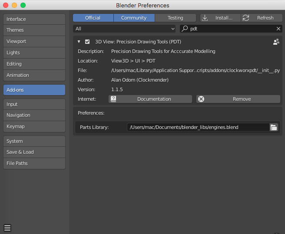285x234 pixels.
Task: Click the green maximize window button
Action: [x=23, y=5]
